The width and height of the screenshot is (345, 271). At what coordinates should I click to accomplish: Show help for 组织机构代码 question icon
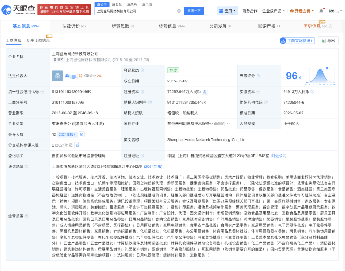[x=266, y=102]
